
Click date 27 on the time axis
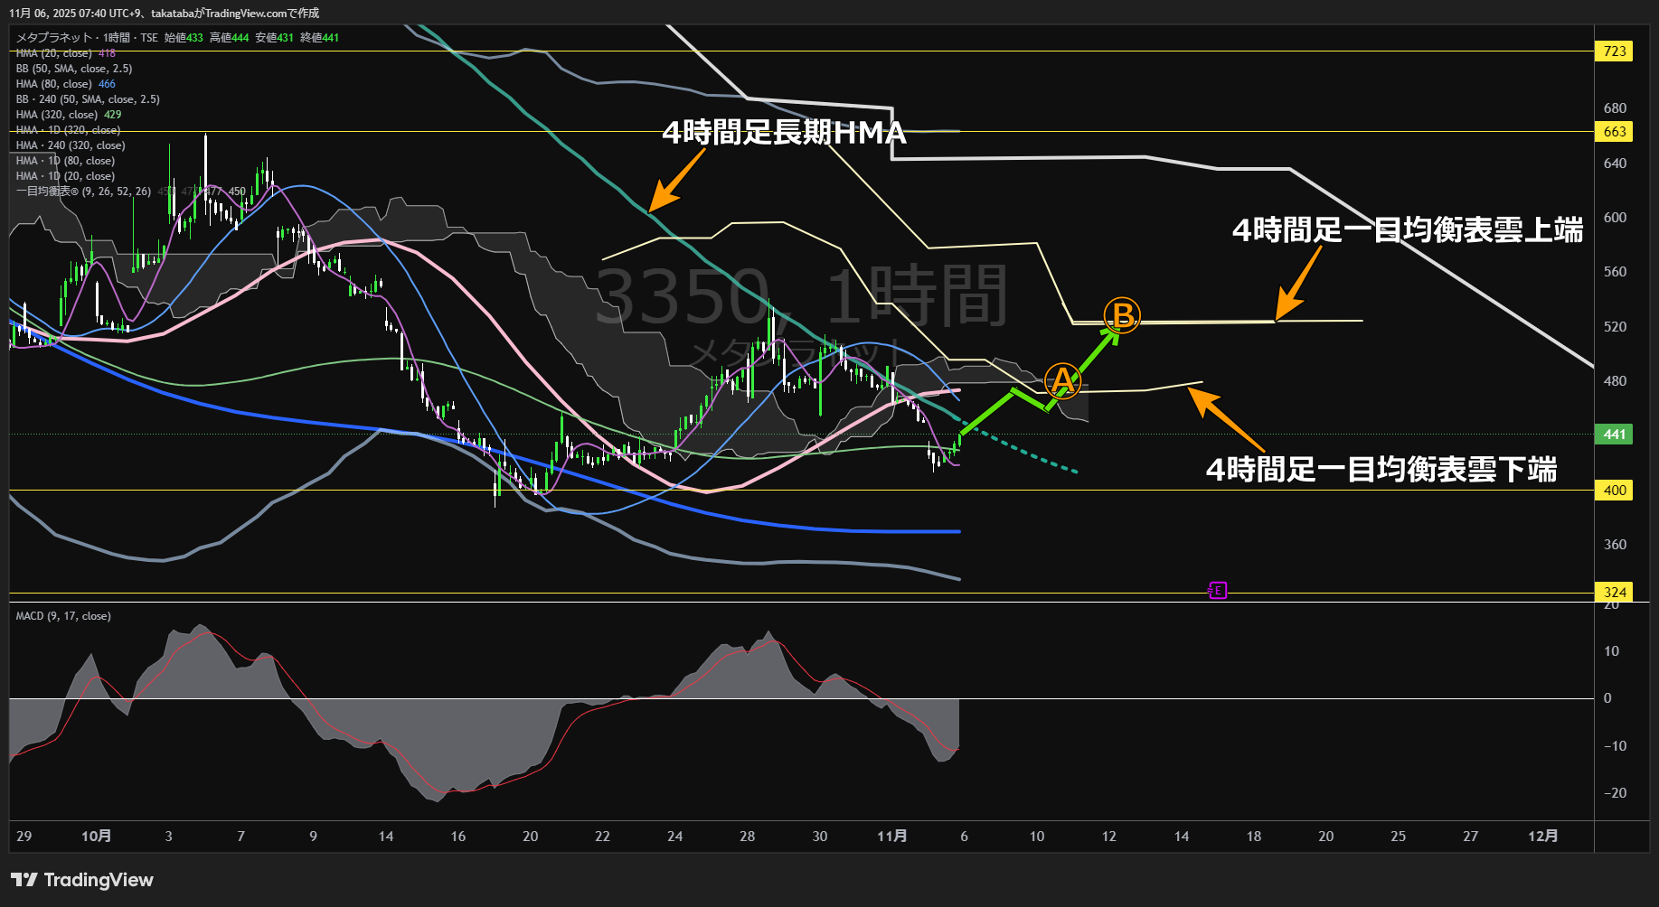point(1471,837)
